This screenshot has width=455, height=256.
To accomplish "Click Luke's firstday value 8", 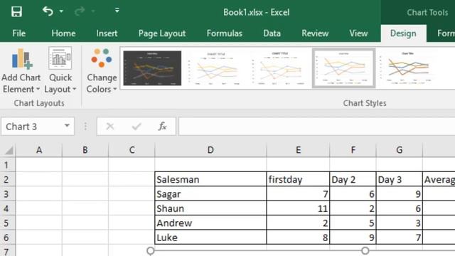I will 298,238.
